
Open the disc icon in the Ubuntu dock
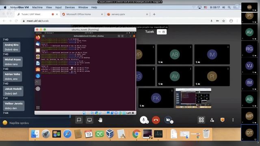38,89
